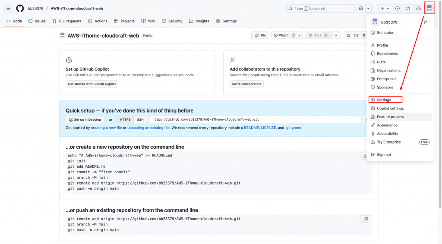Open the creating a new file link
This screenshot has width=442, height=244.
point(106,128)
